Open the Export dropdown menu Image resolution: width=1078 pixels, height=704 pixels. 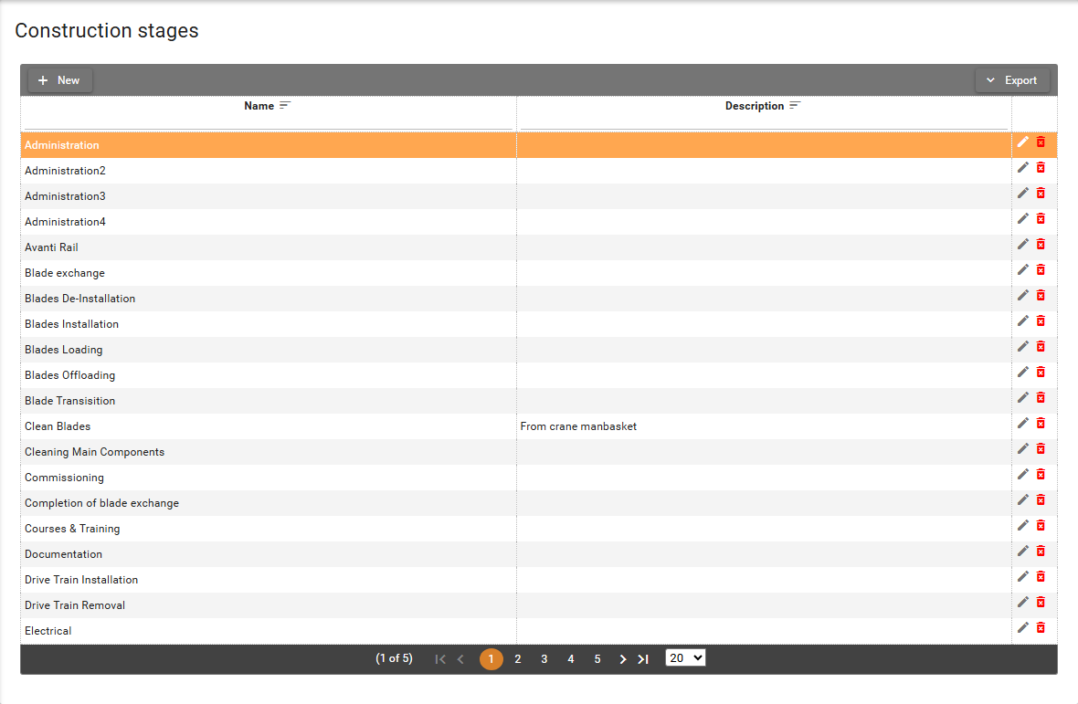tap(1012, 80)
